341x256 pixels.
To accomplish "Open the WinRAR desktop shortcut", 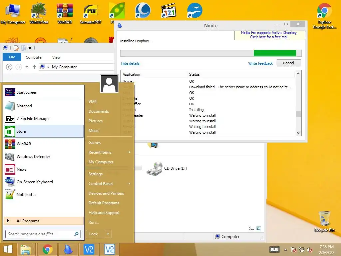I will tap(65, 13).
